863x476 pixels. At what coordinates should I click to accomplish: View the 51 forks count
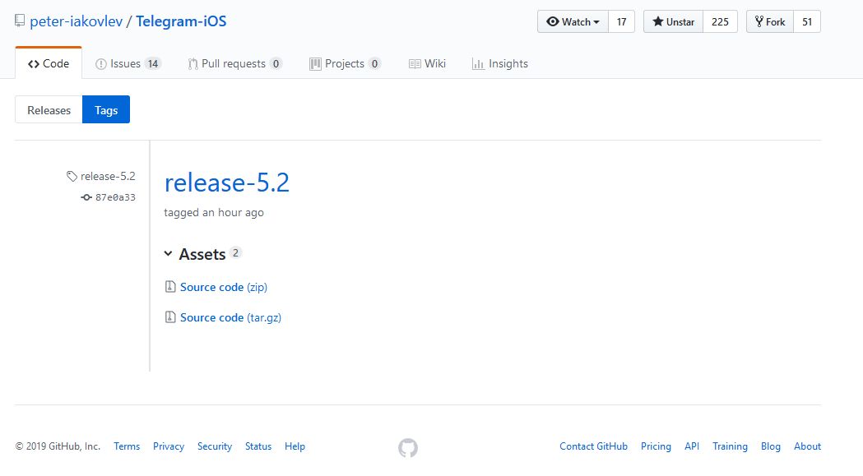[807, 21]
